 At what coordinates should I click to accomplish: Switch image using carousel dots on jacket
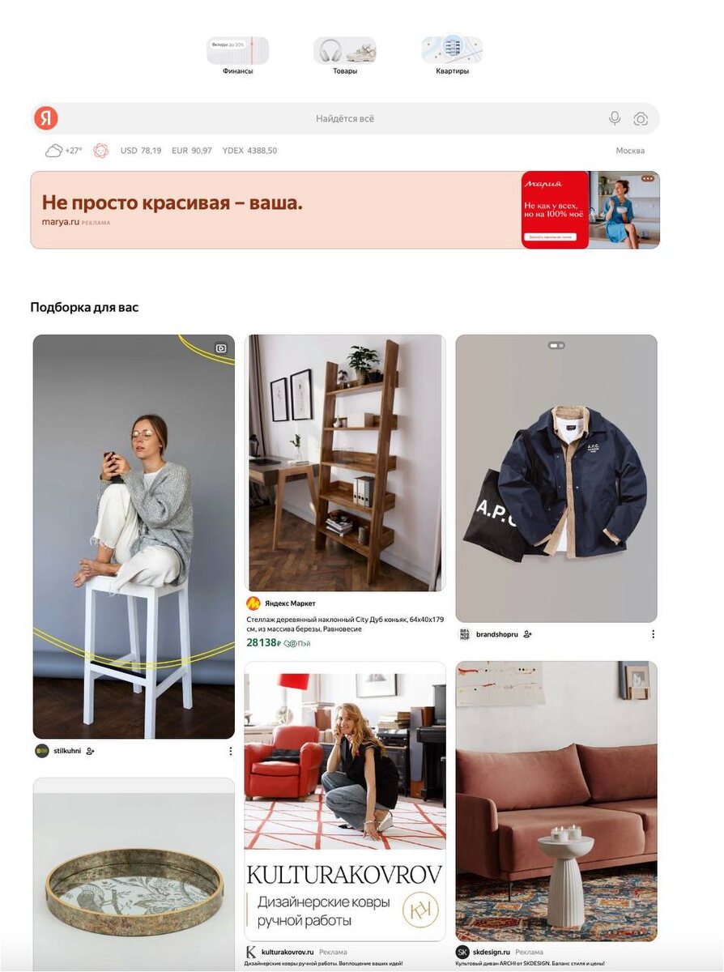point(556,345)
